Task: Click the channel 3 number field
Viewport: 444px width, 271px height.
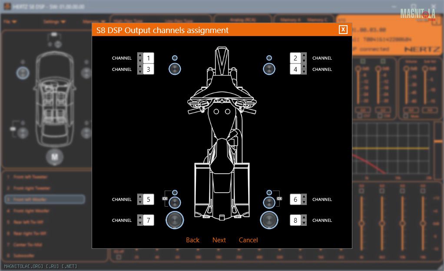Action: [x=149, y=69]
